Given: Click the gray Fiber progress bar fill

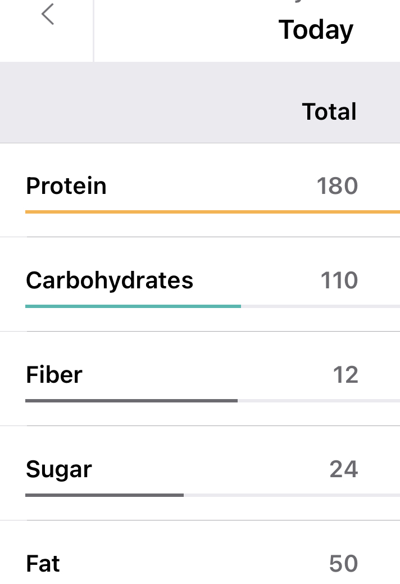Looking at the screenshot, I should pyautogui.click(x=131, y=401).
